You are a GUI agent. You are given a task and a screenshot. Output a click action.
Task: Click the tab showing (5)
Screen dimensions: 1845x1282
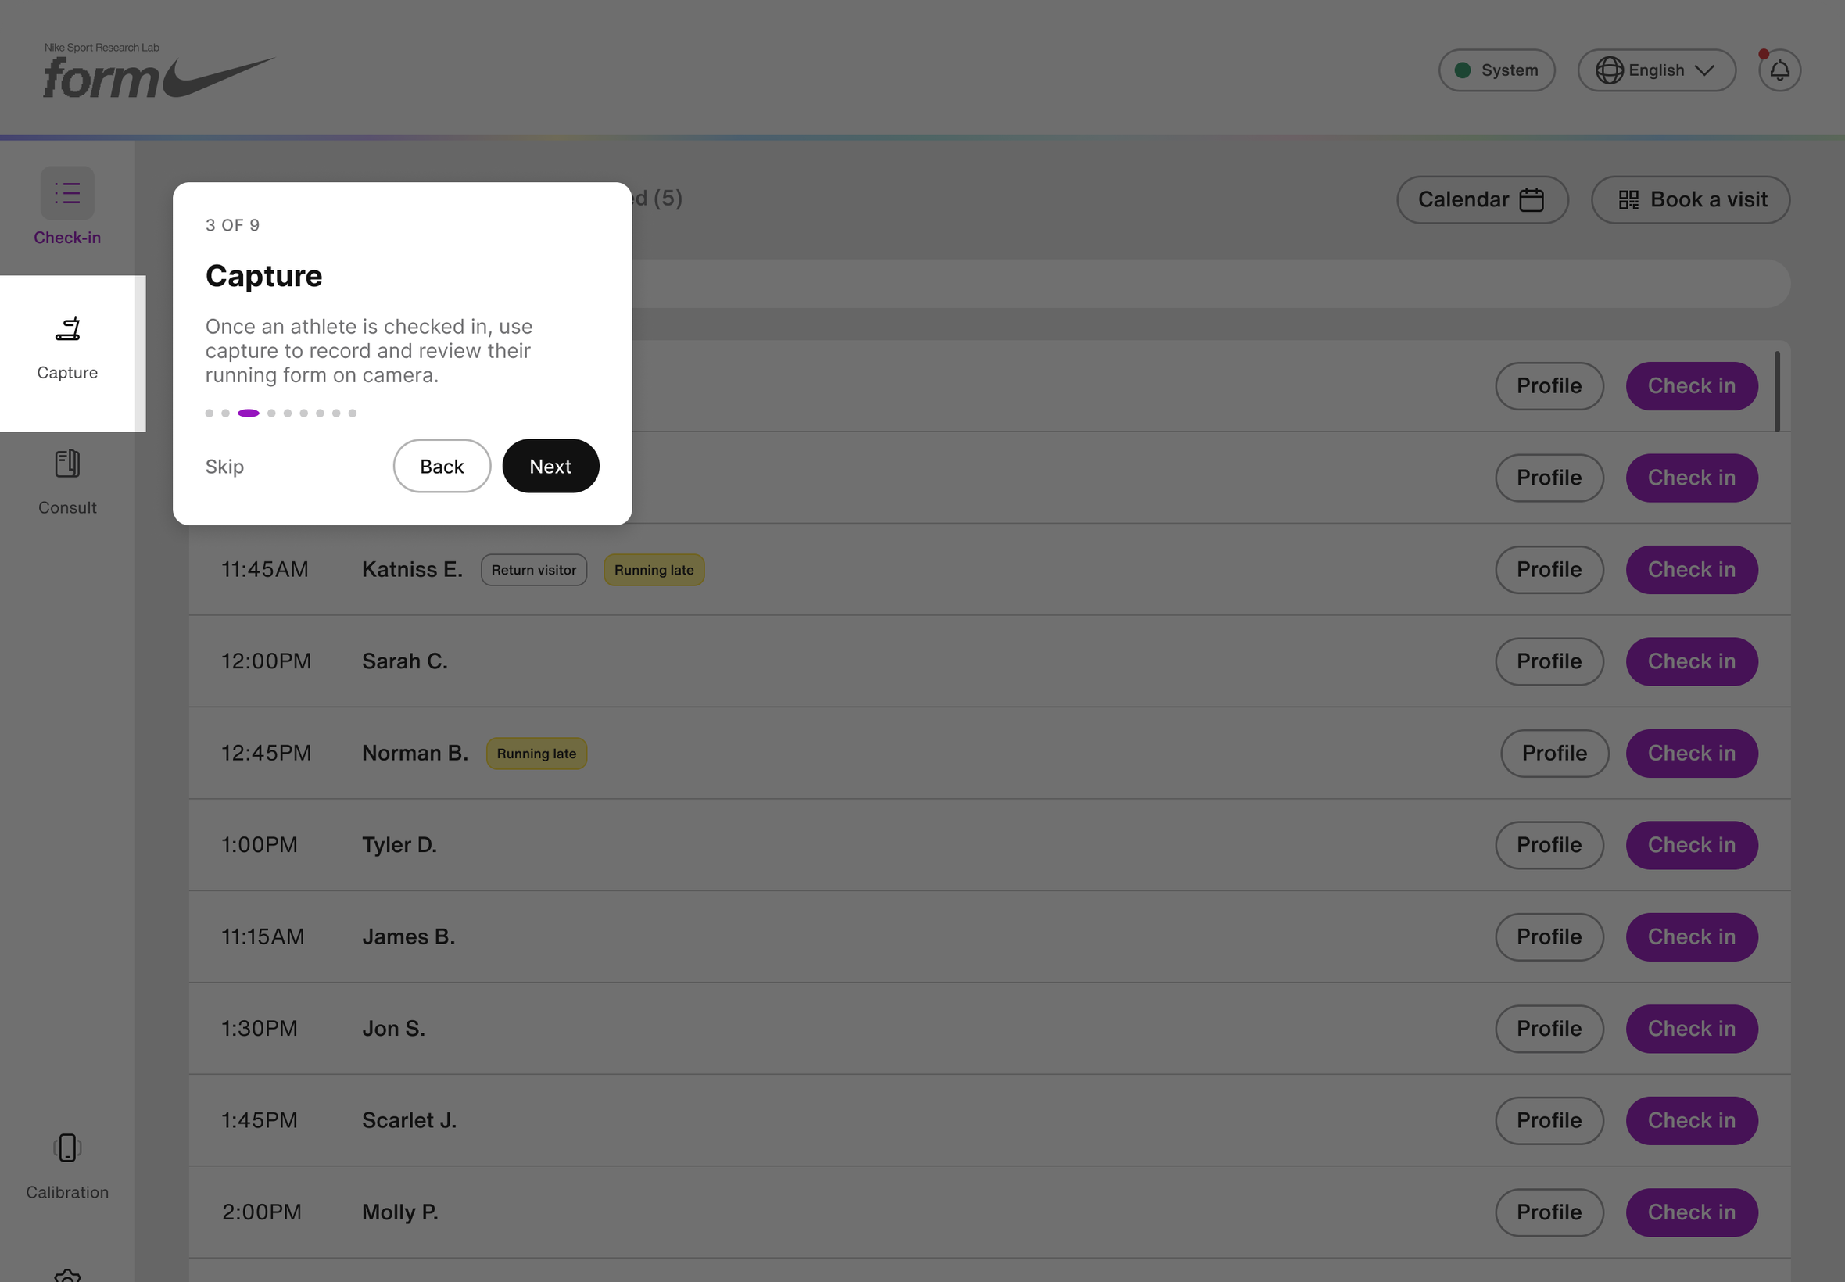657,198
